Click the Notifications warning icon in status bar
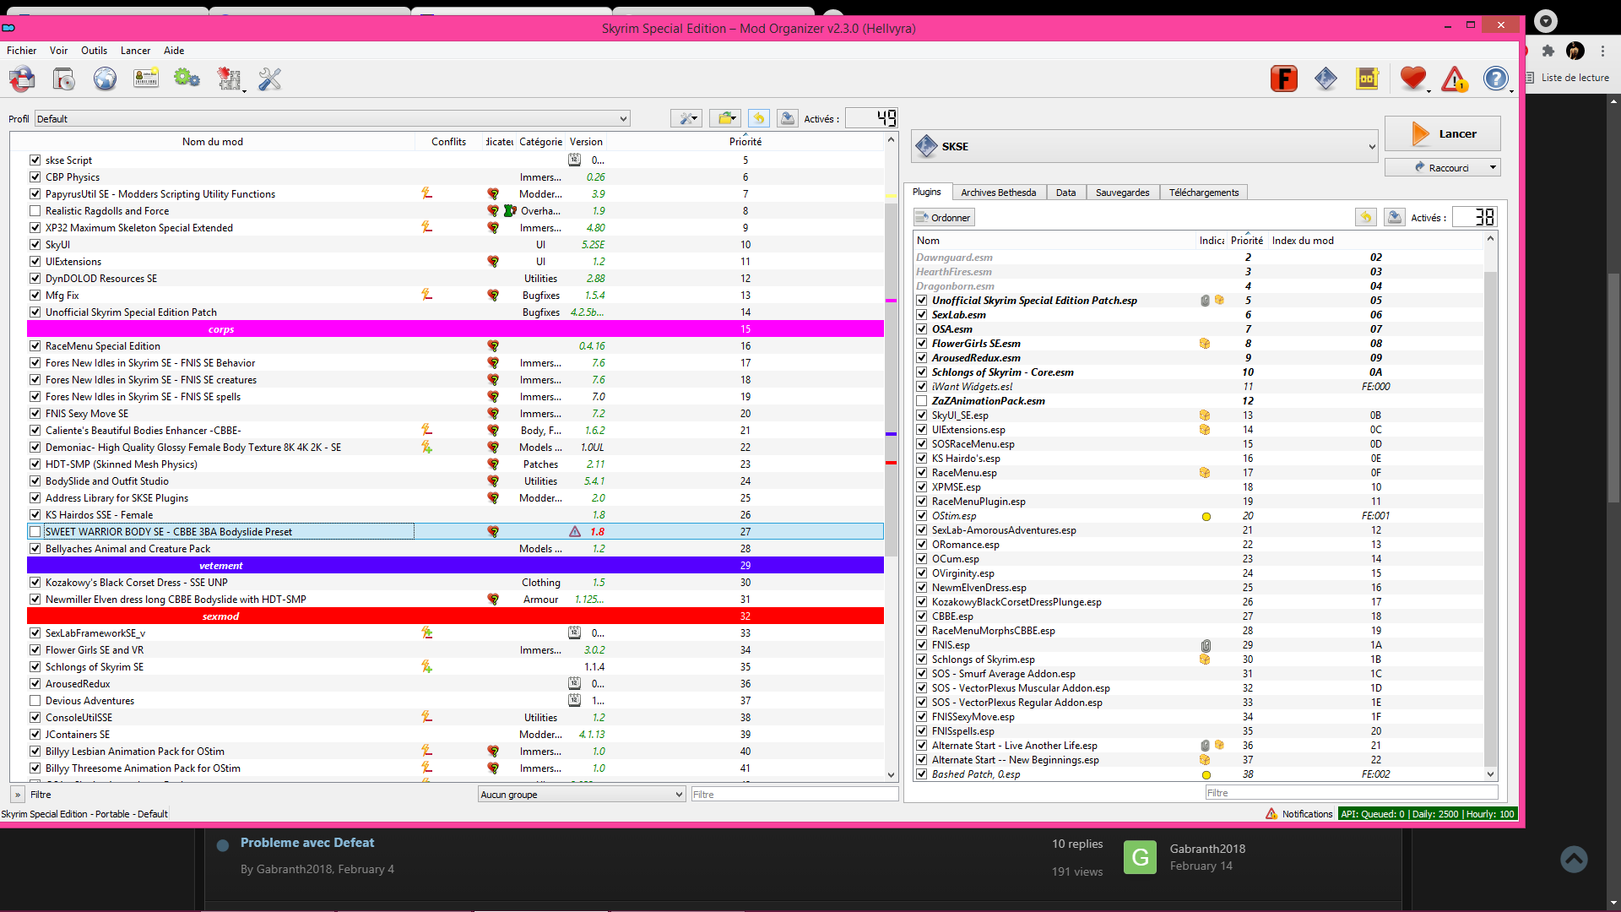This screenshot has height=912, width=1621. pos(1271,814)
